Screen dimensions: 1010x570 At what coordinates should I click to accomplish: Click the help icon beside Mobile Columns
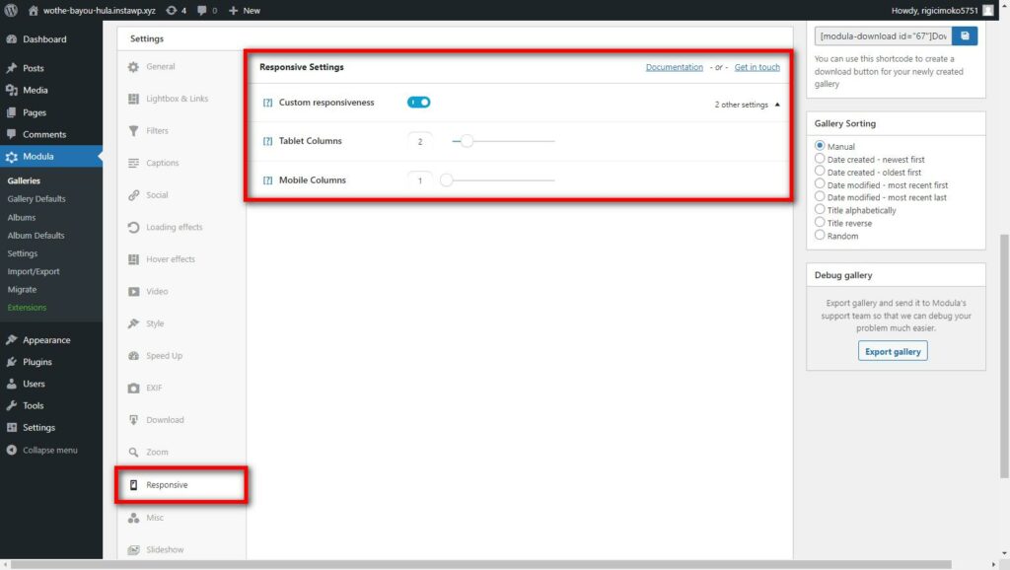coord(267,180)
